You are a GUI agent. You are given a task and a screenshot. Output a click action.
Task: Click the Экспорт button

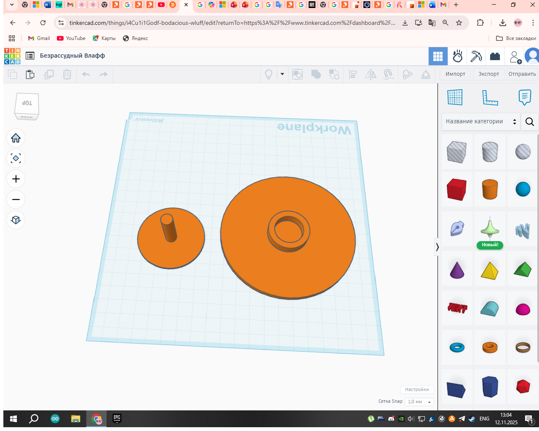(x=489, y=74)
